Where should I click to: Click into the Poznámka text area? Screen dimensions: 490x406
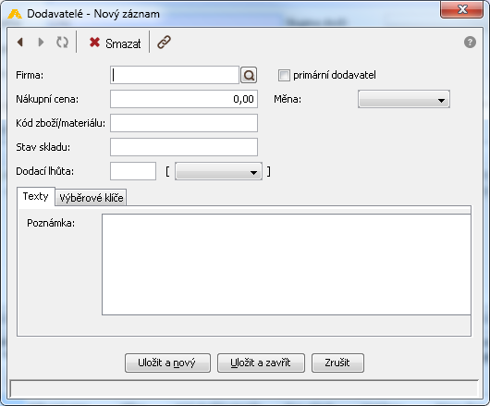click(287, 265)
